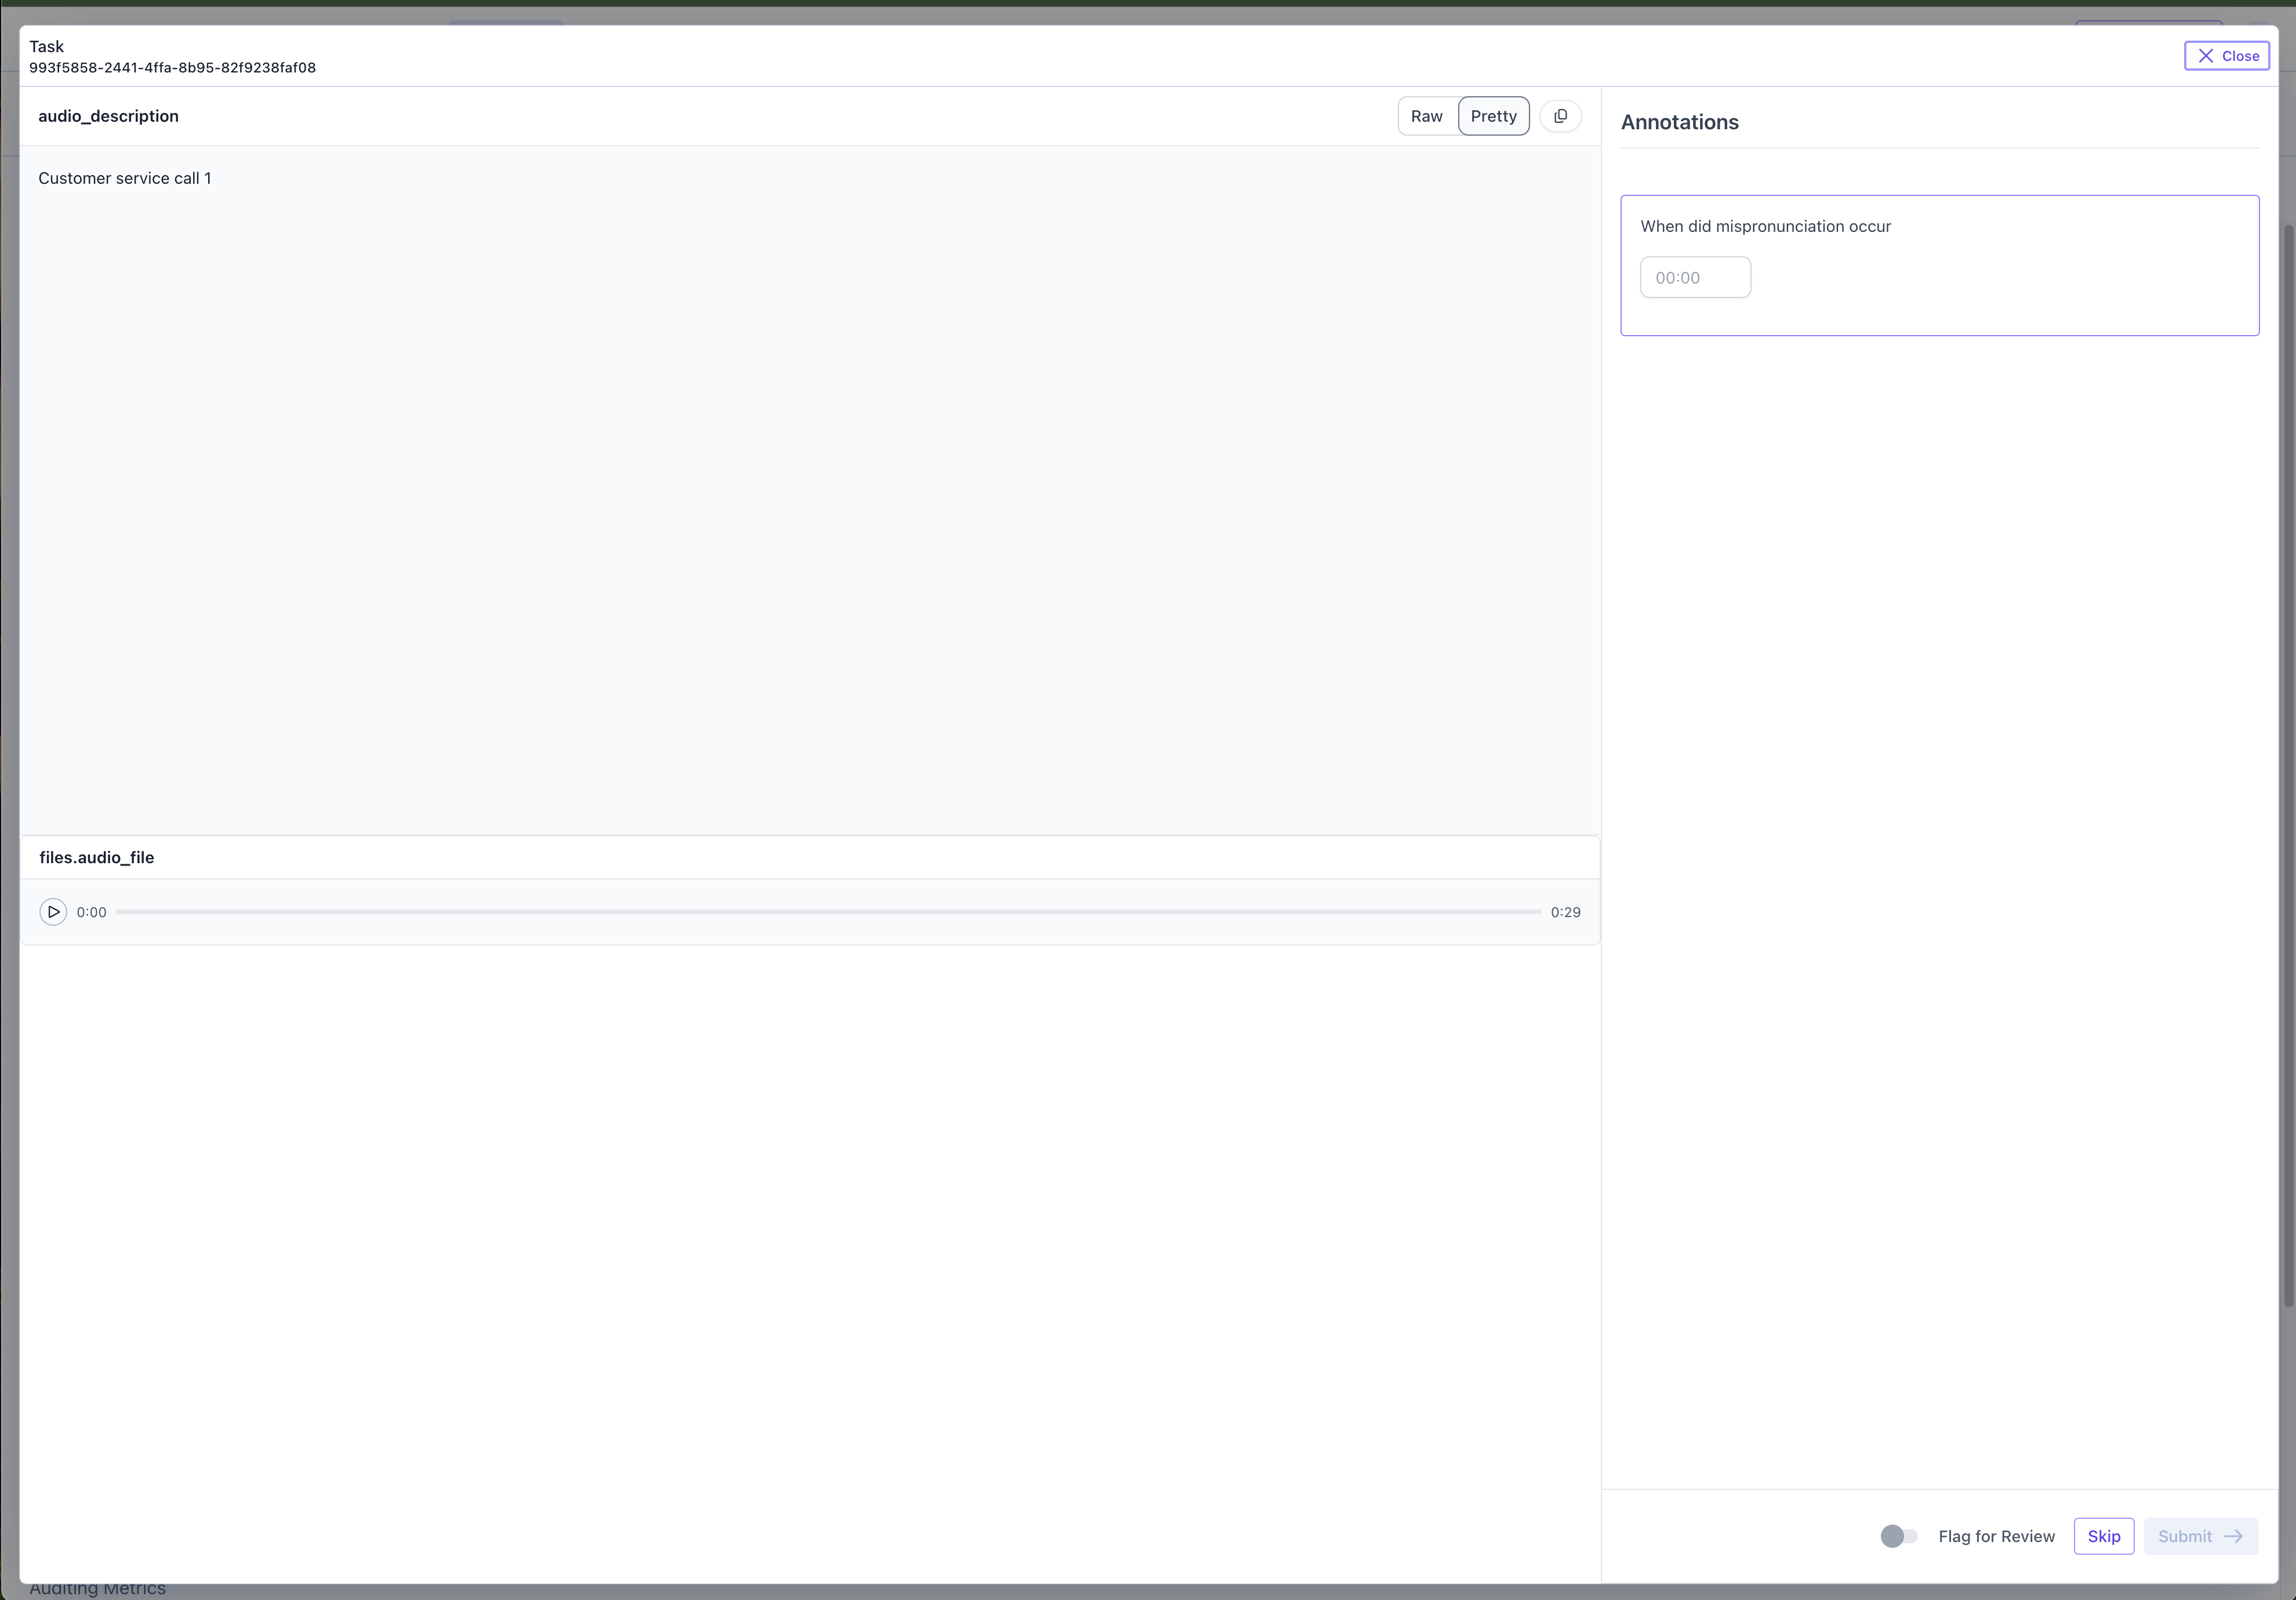The height and width of the screenshot is (1600, 2296).
Task: Skip the current task
Action: (2104, 1536)
